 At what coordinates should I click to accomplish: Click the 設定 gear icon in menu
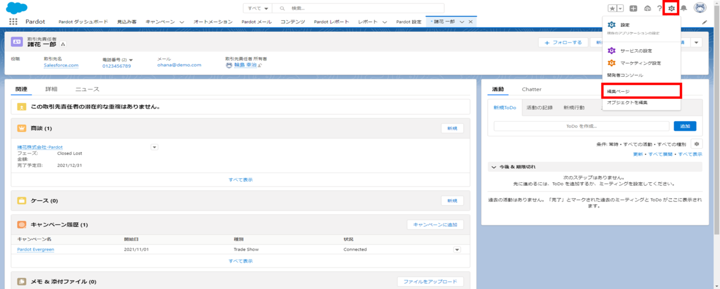coord(611,25)
